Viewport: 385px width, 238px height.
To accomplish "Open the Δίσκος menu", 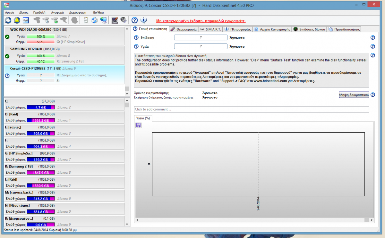I will tap(24, 12).
